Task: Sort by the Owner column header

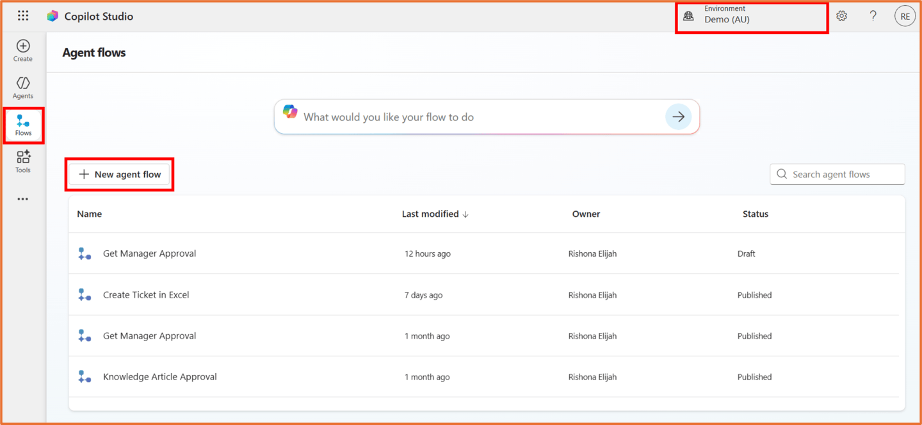Action: click(586, 214)
